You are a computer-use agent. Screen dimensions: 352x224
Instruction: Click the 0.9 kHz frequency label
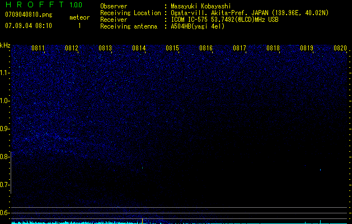(4, 129)
